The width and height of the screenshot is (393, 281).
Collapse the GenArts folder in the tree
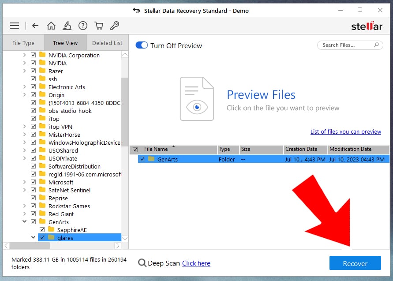point(25,221)
